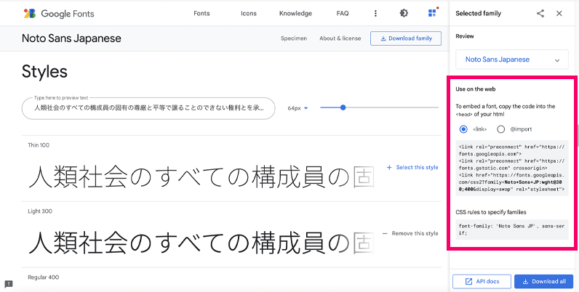Open the more options kebab menu
Image resolution: width=579 pixels, height=292 pixels.
pos(375,13)
